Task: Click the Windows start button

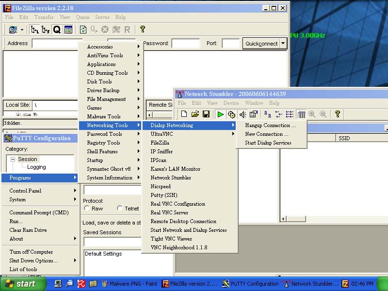Action: coord(22,284)
